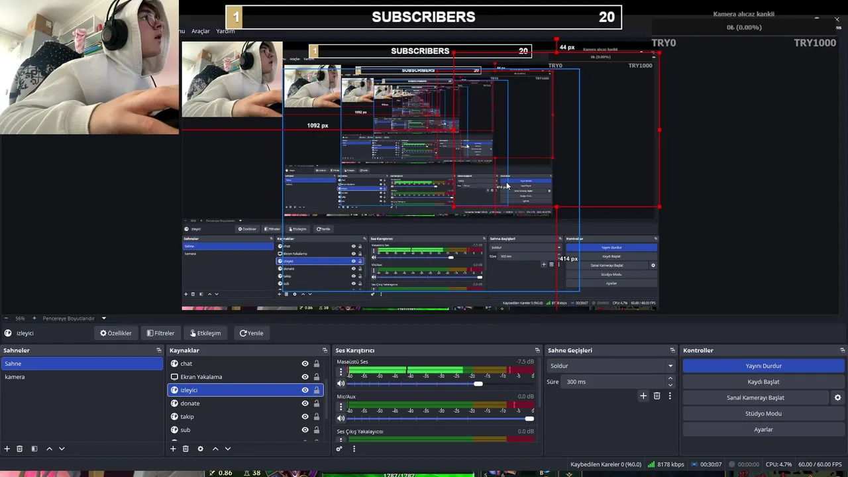Move scene down in Sahneler toolbar
848x477 pixels.
[62, 449]
